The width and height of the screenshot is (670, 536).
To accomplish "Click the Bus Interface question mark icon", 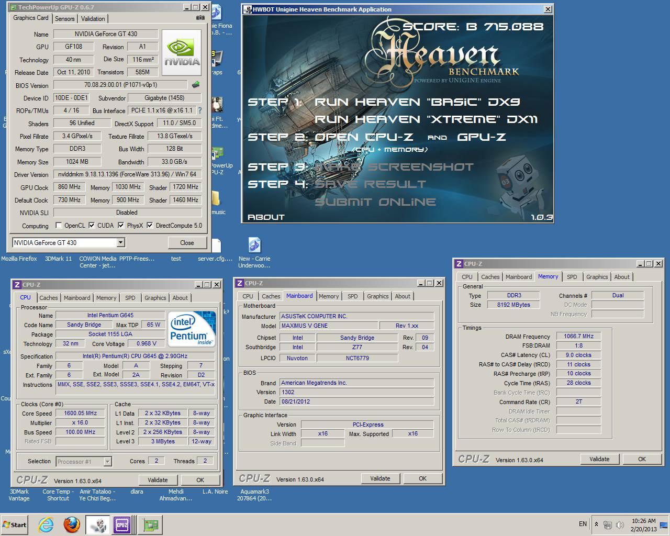I will pos(199,110).
